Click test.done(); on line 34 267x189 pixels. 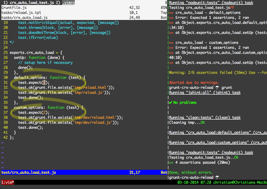[x=31, y=98]
